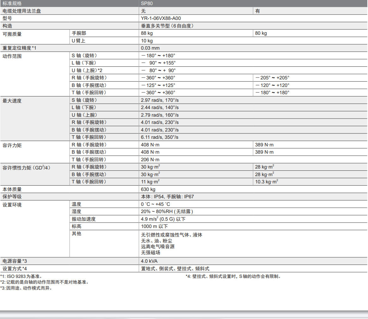Select the 88 kg wrist payload value
Viewport: 368px width, 319px height.
click(x=147, y=33)
